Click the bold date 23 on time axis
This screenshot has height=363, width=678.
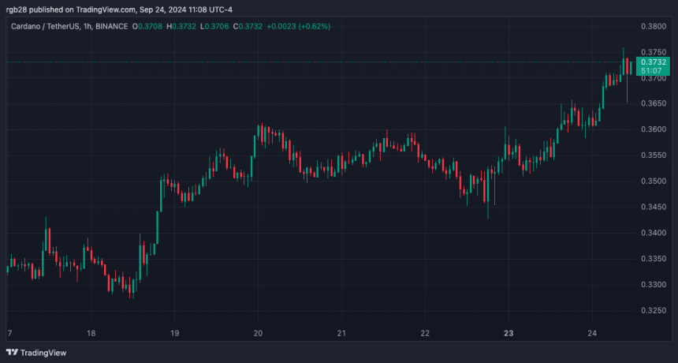[508, 333]
